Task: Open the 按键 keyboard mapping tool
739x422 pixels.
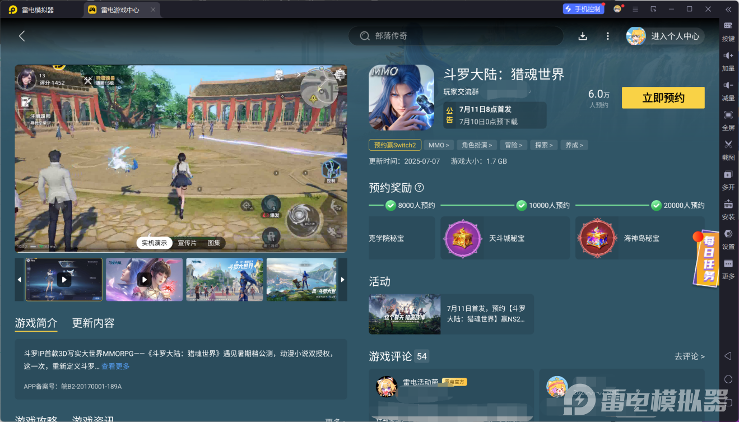Action: click(x=728, y=32)
